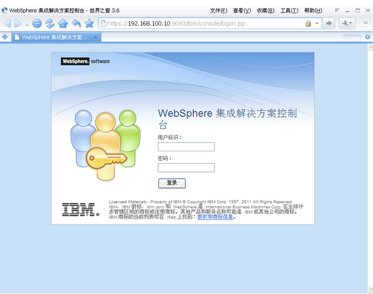Click the users-with-key login image

click(x=105, y=145)
